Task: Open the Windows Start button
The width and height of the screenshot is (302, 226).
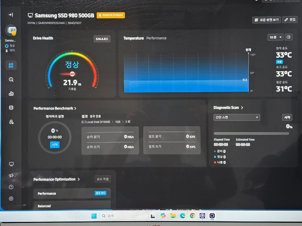Action: point(94,216)
